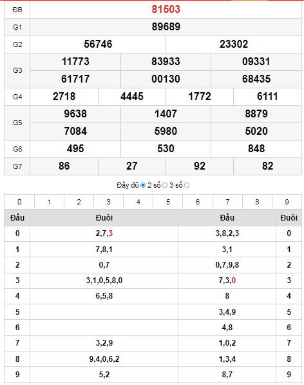Screen dimensions: 304x385
Task: Filter results by digit 3 cell
Action: click(109, 202)
